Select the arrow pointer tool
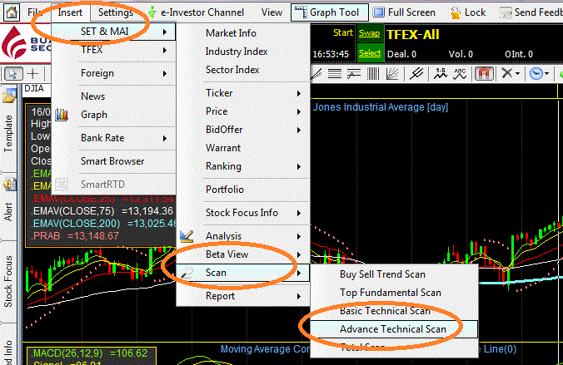The width and height of the screenshot is (563, 365). click(13, 74)
